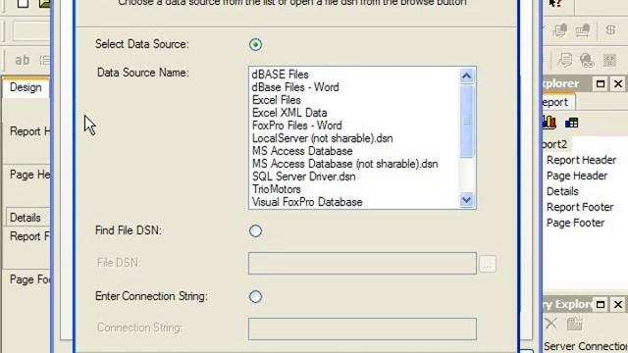
Task: Click the data source list scroll up arrow
Action: coord(467,76)
